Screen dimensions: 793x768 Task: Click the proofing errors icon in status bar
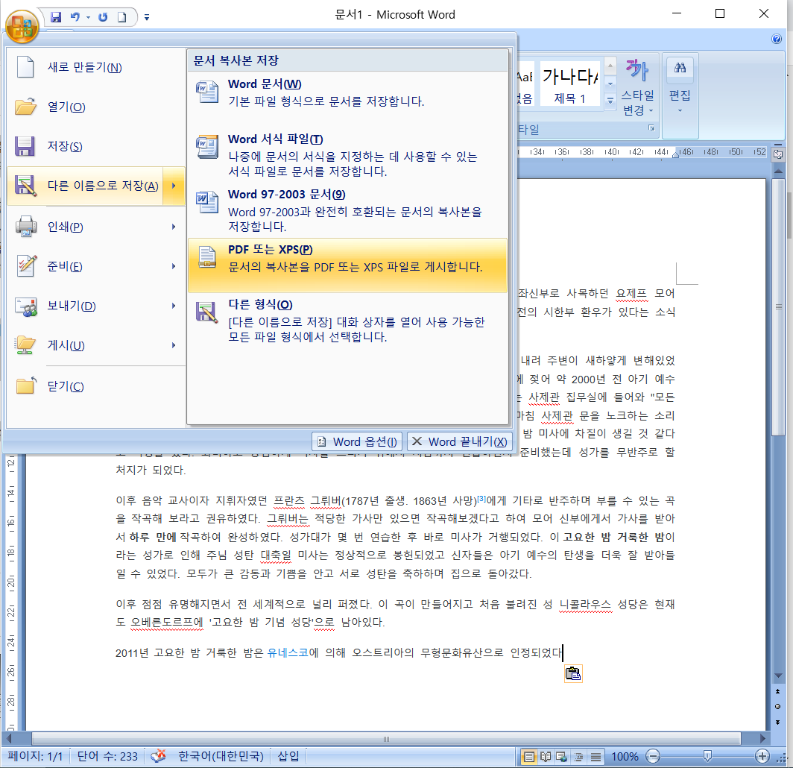158,756
